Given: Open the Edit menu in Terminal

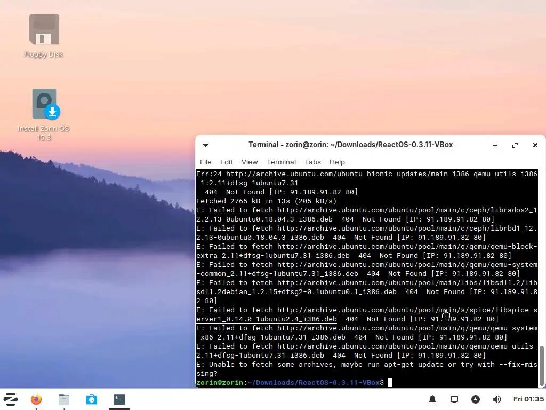Looking at the screenshot, I should pyautogui.click(x=226, y=162).
